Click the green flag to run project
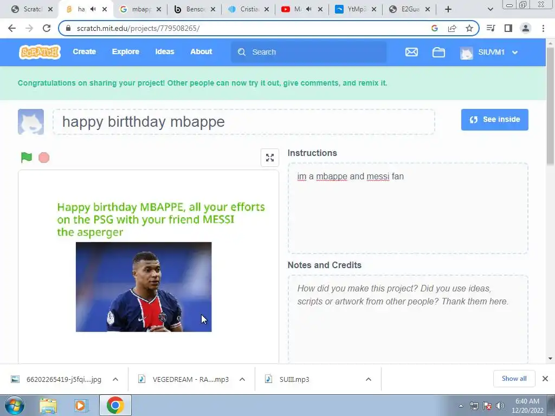 coord(27,157)
